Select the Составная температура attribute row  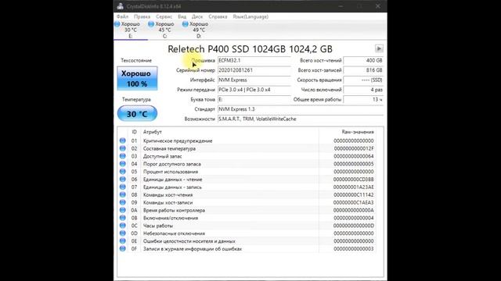(247, 148)
